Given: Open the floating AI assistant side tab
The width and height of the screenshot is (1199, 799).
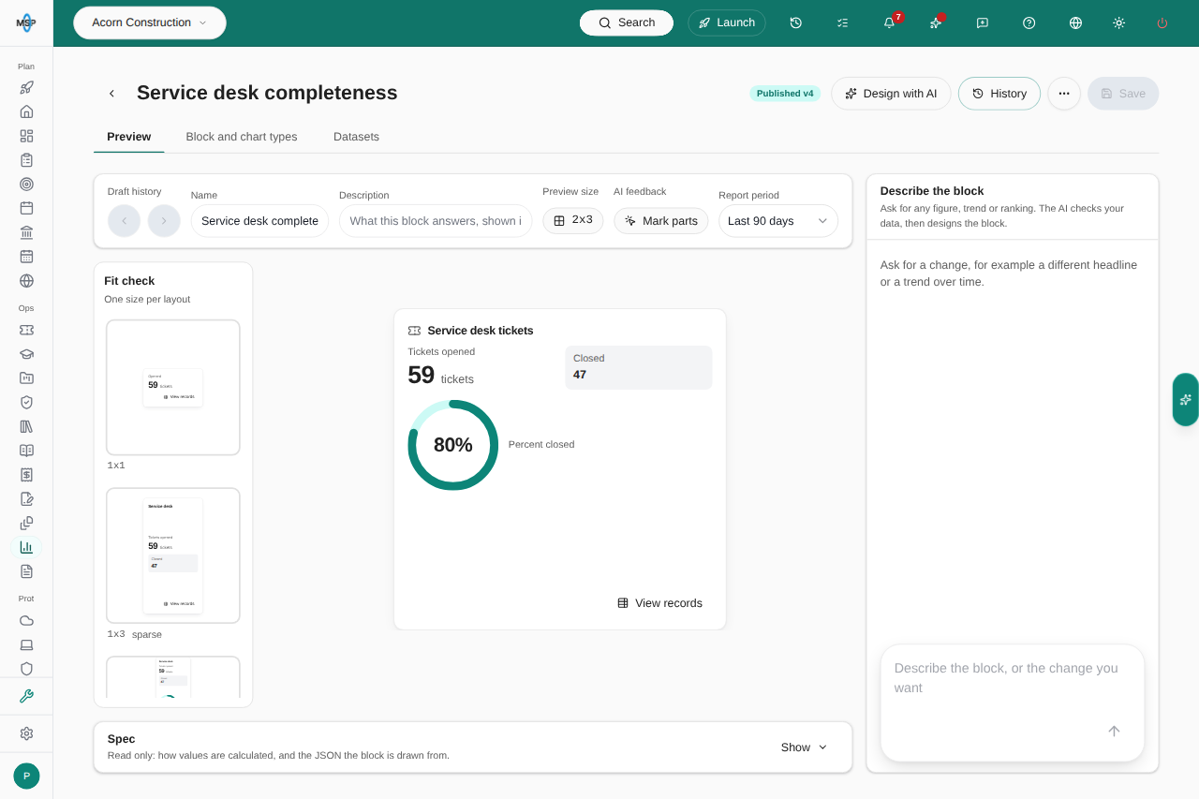Looking at the screenshot, I should tap(1186, 399).
